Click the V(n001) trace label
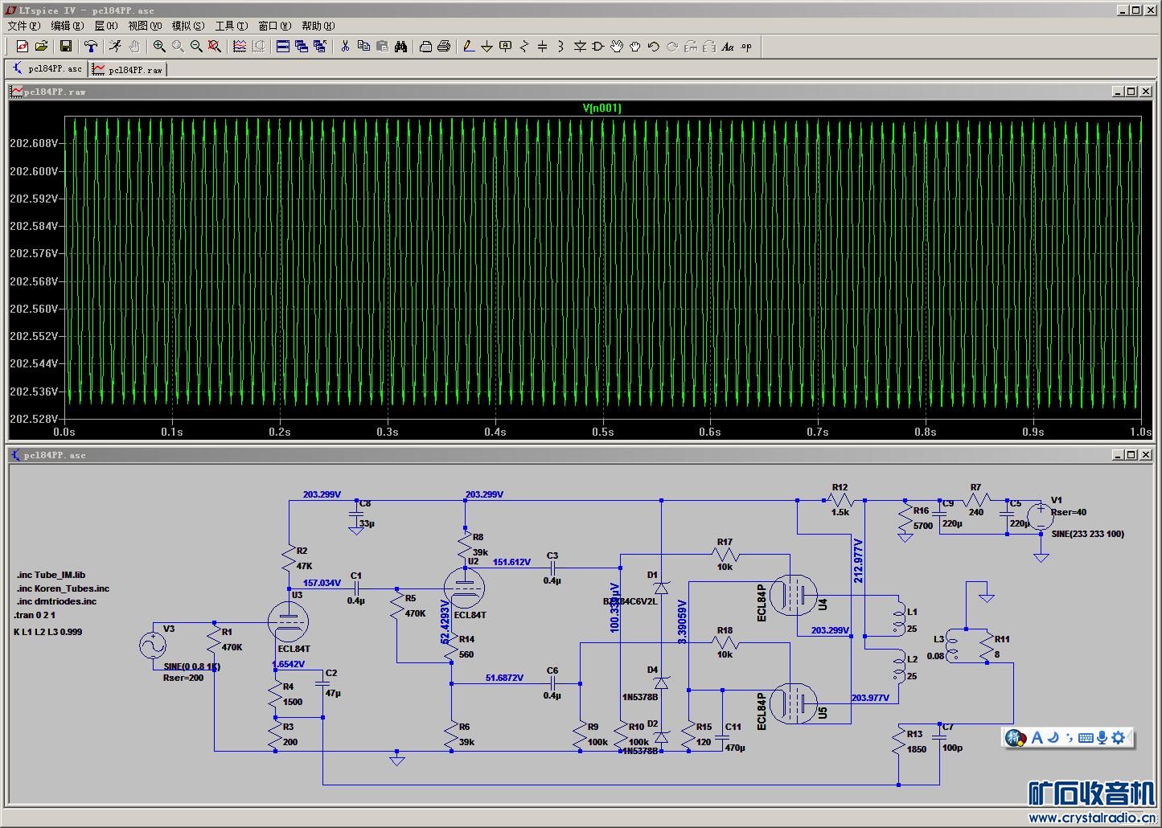1162x828 pixels. (602, 108)
